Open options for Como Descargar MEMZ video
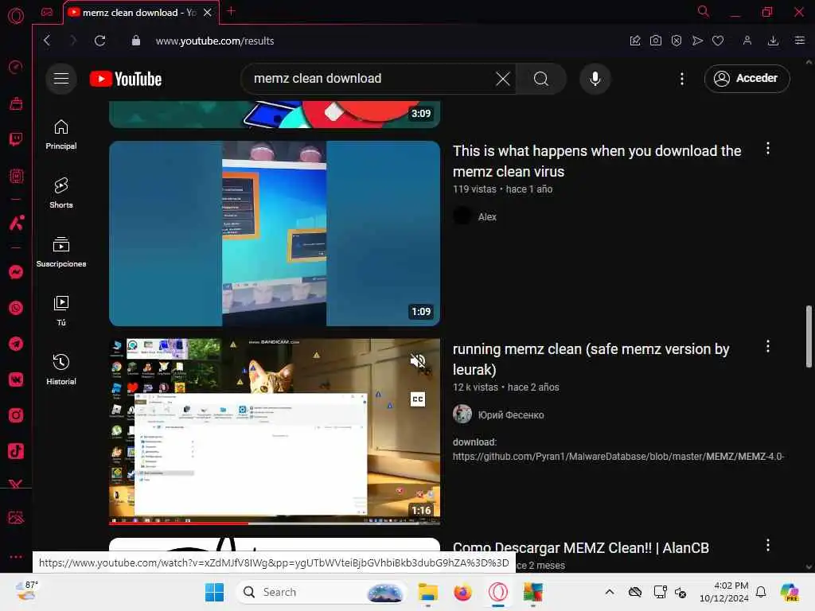The height and width of the screenshot is (611, 815). 768,545
